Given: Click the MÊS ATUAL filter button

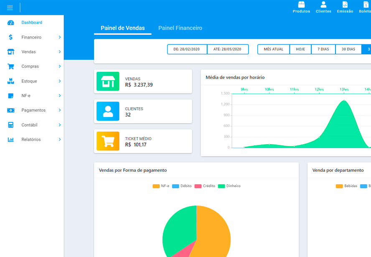Looking at the screenshot, I should [273, 49].
